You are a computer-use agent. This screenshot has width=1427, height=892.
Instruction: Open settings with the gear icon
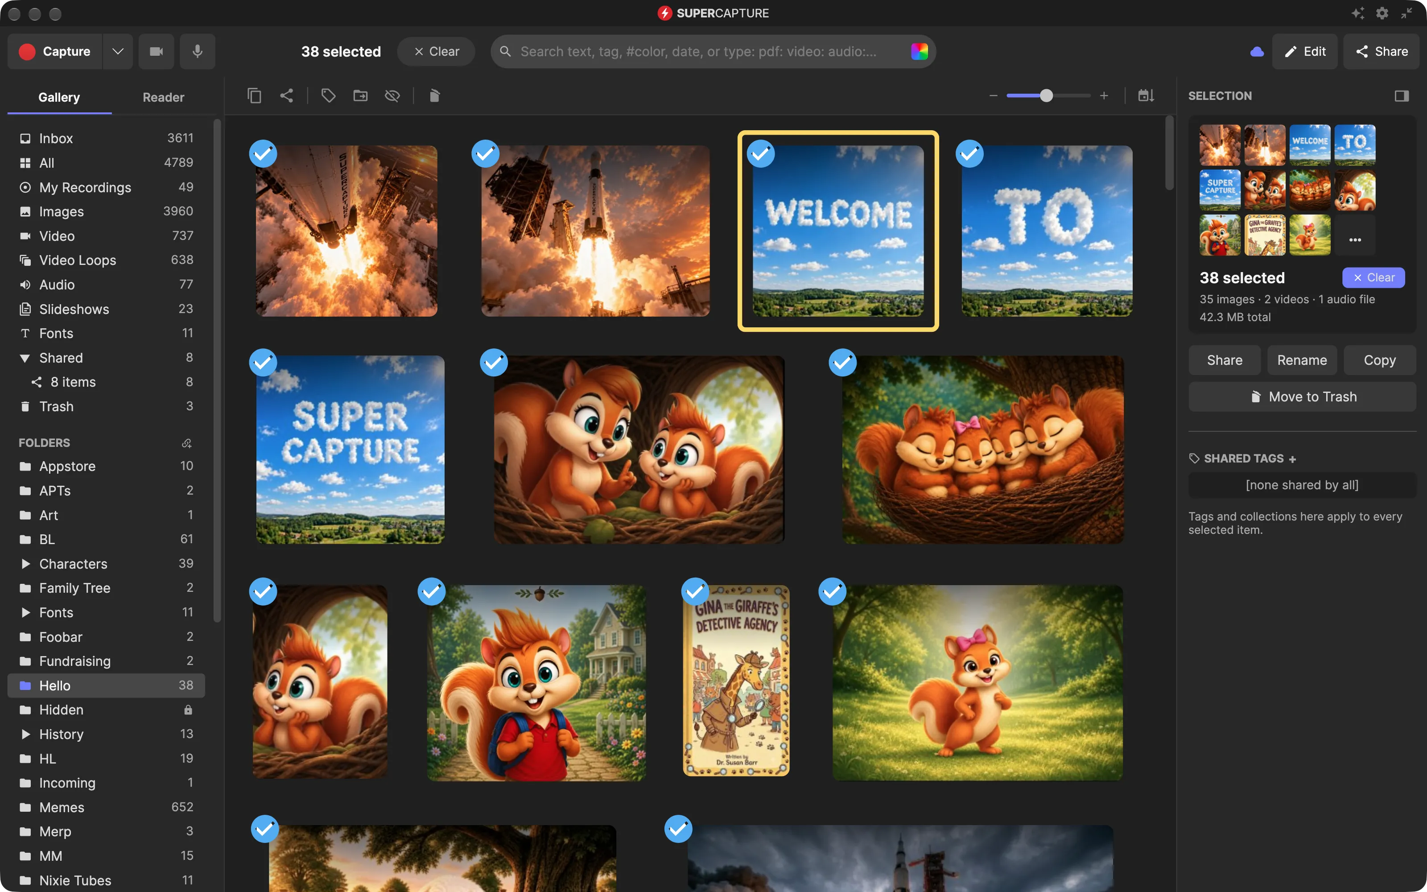[x=1382, y=13]
